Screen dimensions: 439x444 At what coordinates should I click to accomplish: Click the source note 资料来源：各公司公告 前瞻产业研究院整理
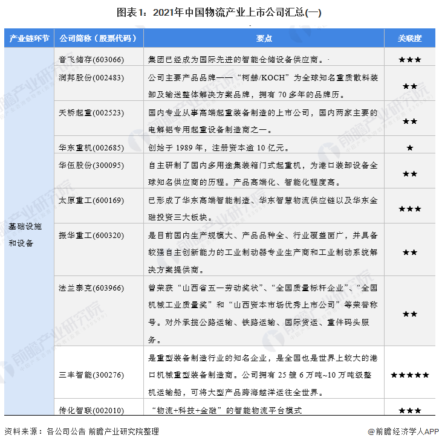[x=82, y=431]
